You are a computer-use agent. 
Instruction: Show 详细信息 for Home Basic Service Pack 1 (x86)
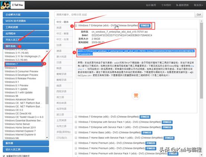point(169,138)
